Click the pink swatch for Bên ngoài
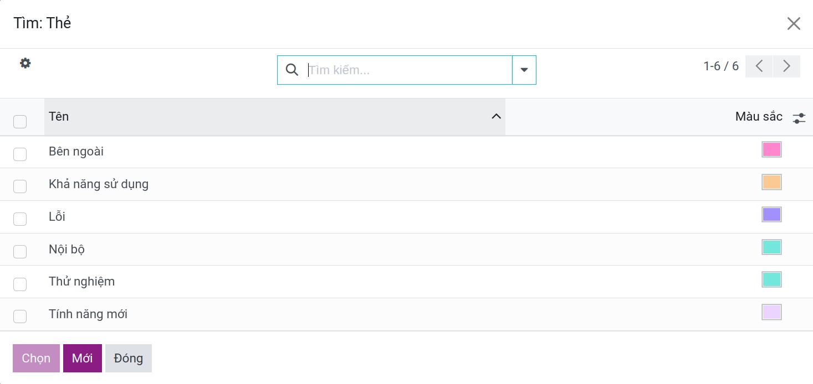The image size is (813, 384). tap(771, 149)
